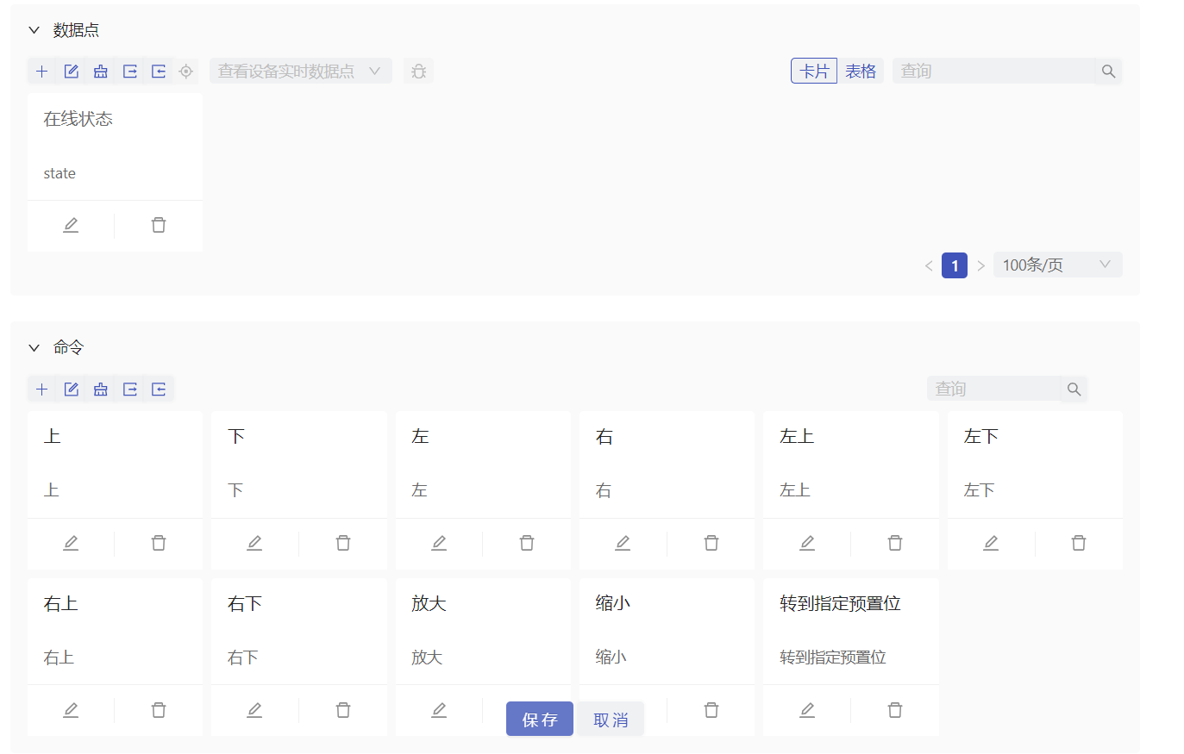Screen dimensions: 1184x754
Task: Delete the 右上 command card
Action: click(159, 710)
